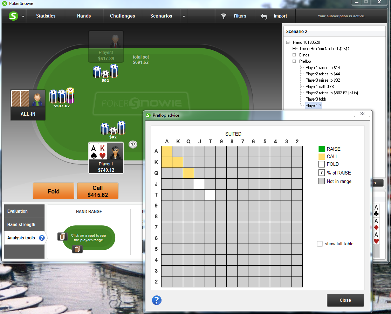Click Player1's sunglasses avatar
Viewport: 391px width, 314px height.
pyautogui.click(x=116, y=152)
